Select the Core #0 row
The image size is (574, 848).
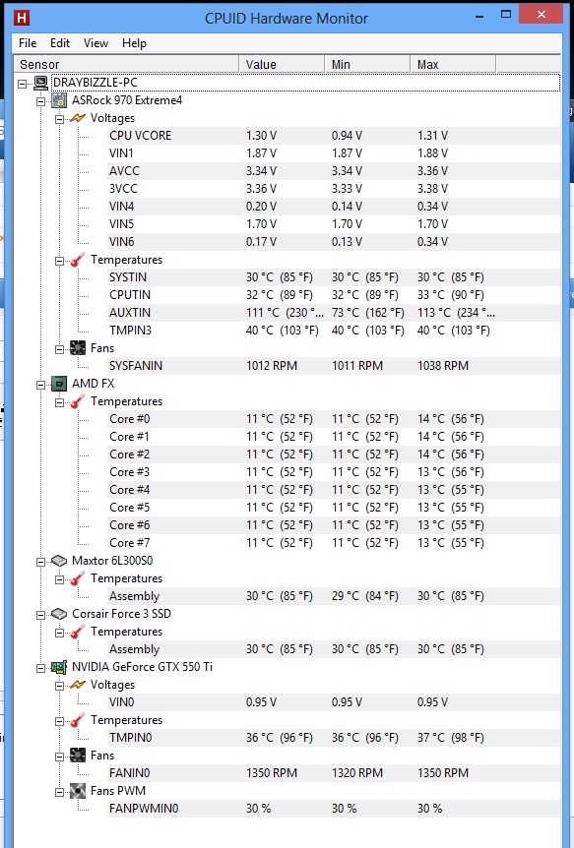click(333, 419)
